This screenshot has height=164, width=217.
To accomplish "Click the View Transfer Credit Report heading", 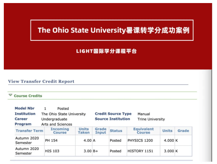I will (41, 81).
